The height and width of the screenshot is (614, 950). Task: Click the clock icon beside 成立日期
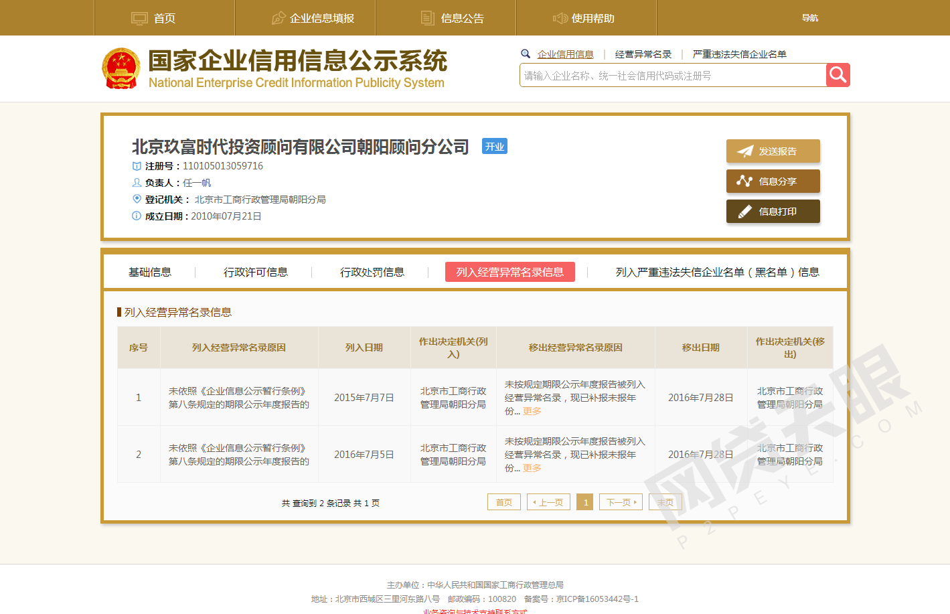pos(137,216)
